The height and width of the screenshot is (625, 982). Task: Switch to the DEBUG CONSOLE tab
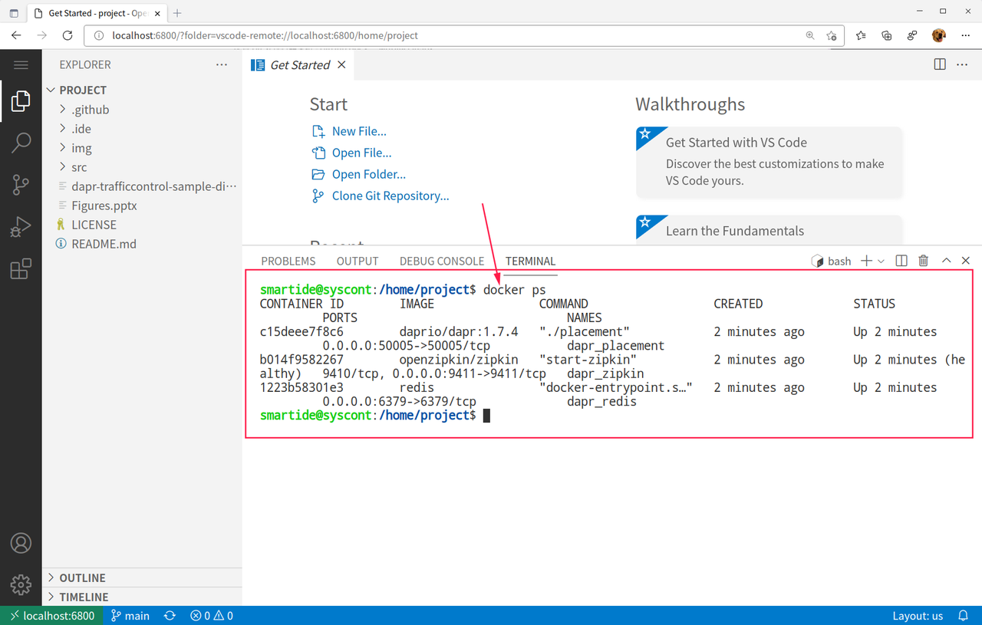coord(442,261)
